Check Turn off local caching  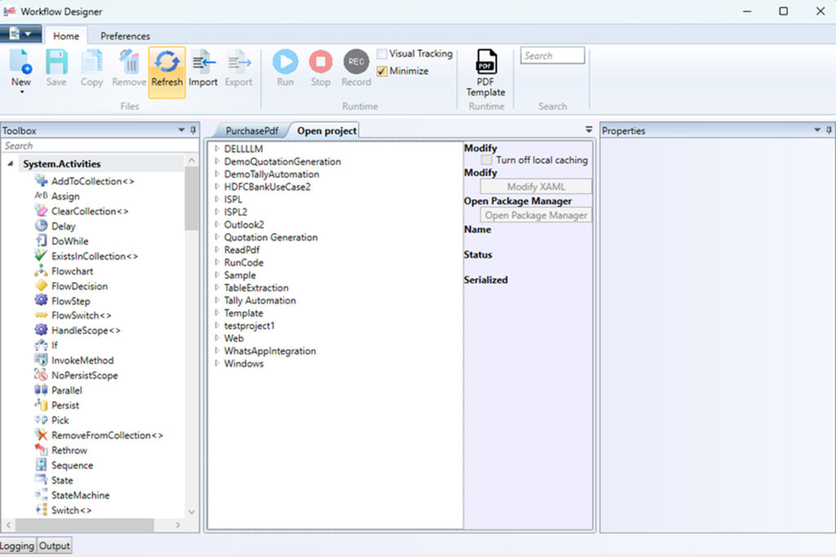pos(487,160)
